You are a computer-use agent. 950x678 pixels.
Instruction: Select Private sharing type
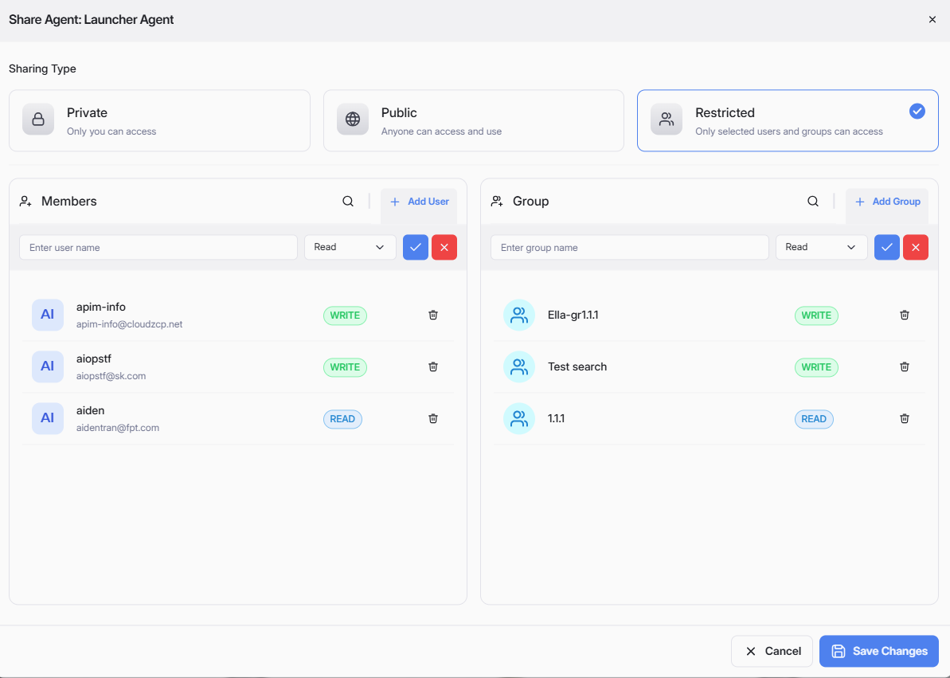tap(159, 120)
